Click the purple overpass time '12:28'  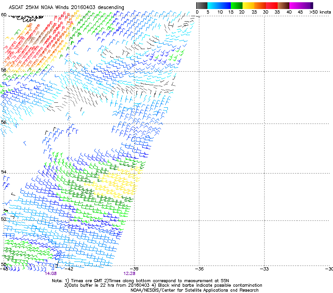[129, 274]
